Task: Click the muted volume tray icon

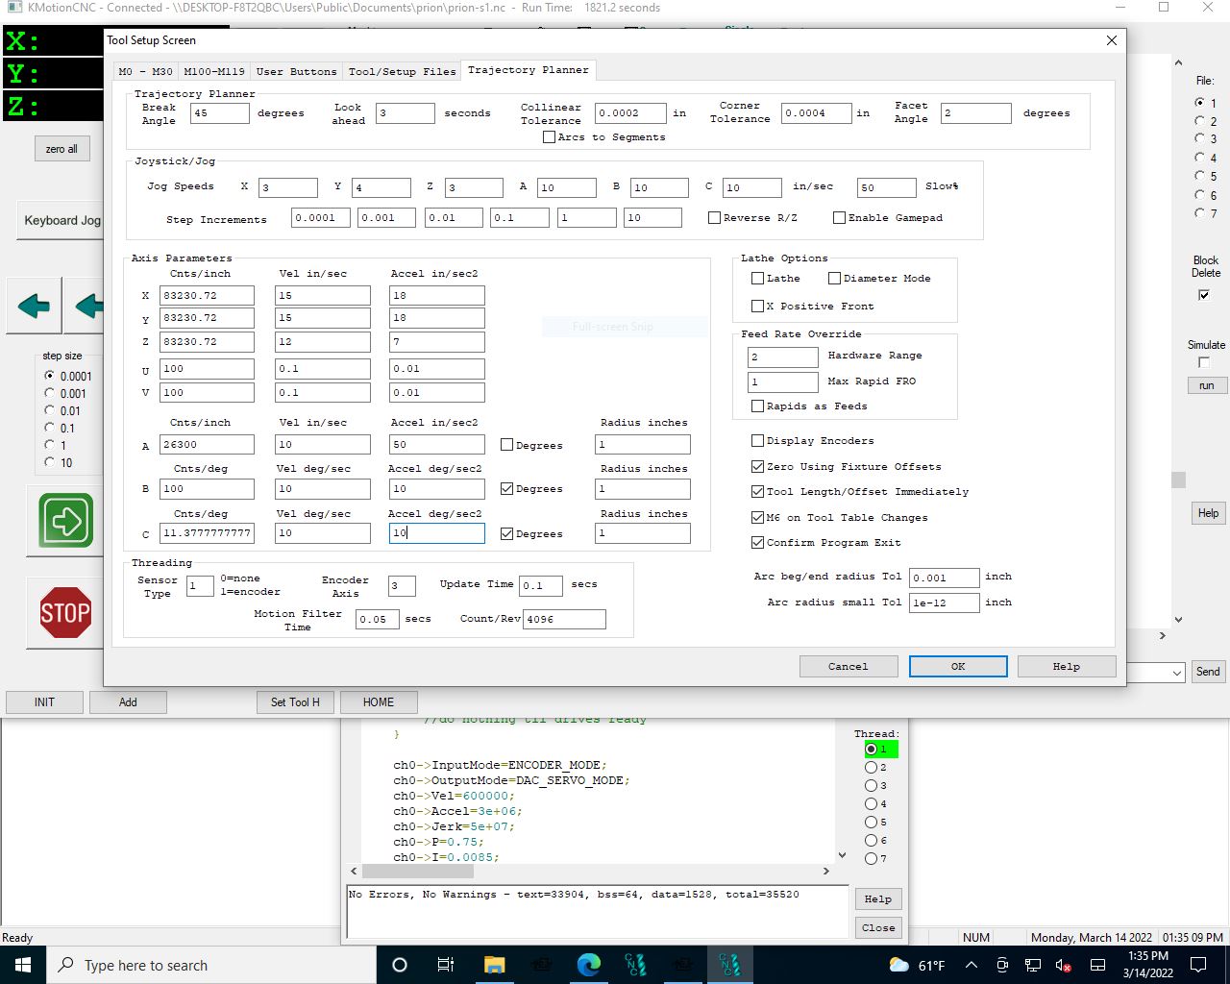Action: tap(1064, 965)
